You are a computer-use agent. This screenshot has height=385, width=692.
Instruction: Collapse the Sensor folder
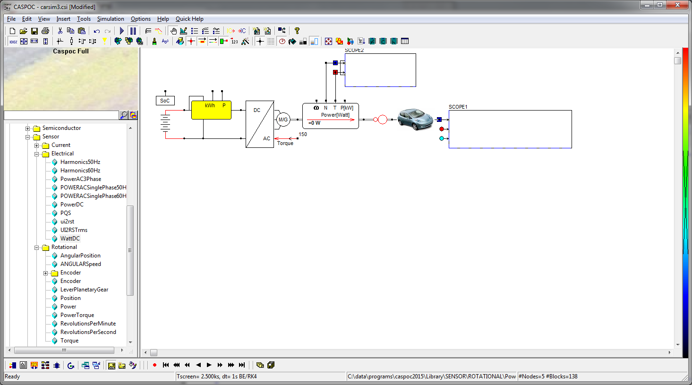pyautogui.click(x=27, y=137)
